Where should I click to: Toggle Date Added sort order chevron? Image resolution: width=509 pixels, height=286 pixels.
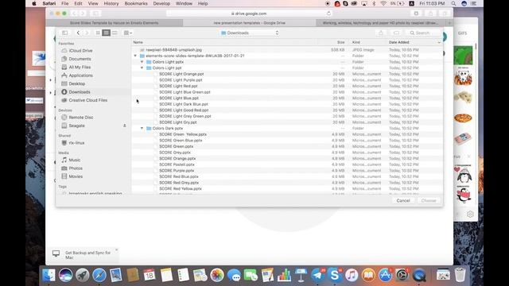(439, 42)
